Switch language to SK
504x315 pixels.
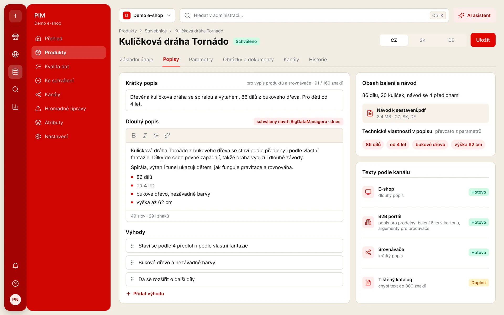[422, 40]
